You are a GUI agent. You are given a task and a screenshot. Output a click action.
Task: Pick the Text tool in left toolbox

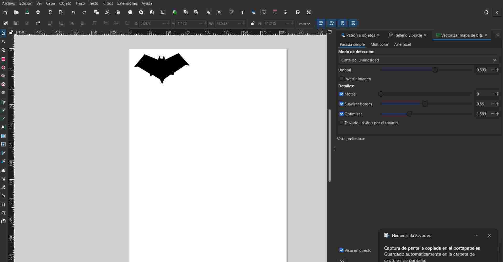pyautogui.click(x=3, y=127)
